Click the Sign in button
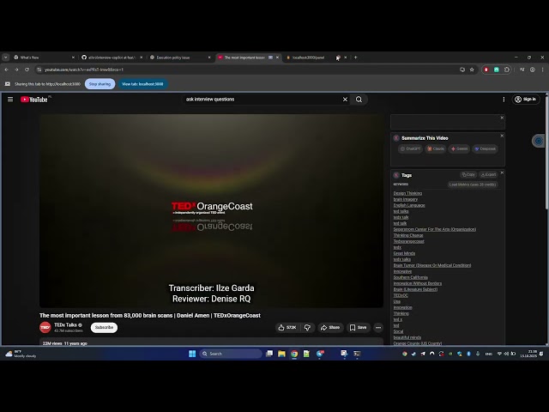 pyautogui.click(x=526, y=100)
